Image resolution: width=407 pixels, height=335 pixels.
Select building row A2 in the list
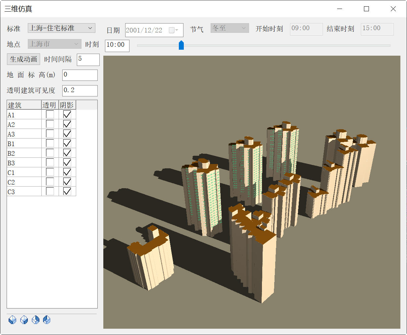coord(41,124)
